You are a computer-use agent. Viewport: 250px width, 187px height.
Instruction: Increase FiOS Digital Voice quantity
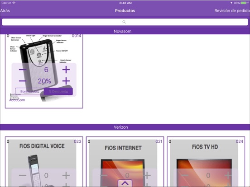pos(66,175)
